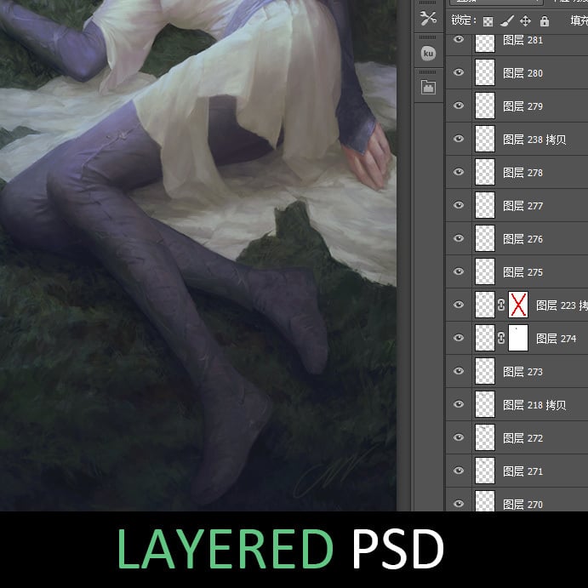Select the layer named 图层 277
588x588 pixels.
tap(522, 206)
